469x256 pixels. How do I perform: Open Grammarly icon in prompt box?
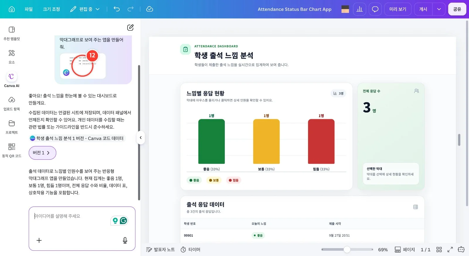[x=123, y=221]
